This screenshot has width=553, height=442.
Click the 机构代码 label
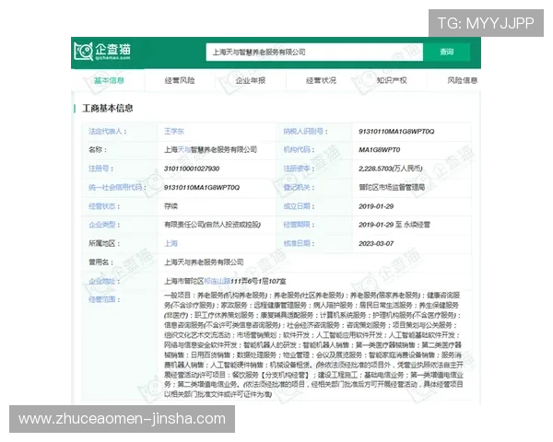tap(299, 150)
